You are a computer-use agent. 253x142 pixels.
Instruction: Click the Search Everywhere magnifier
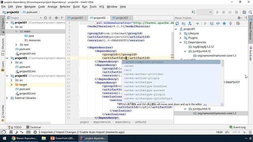tap(250, 12)
